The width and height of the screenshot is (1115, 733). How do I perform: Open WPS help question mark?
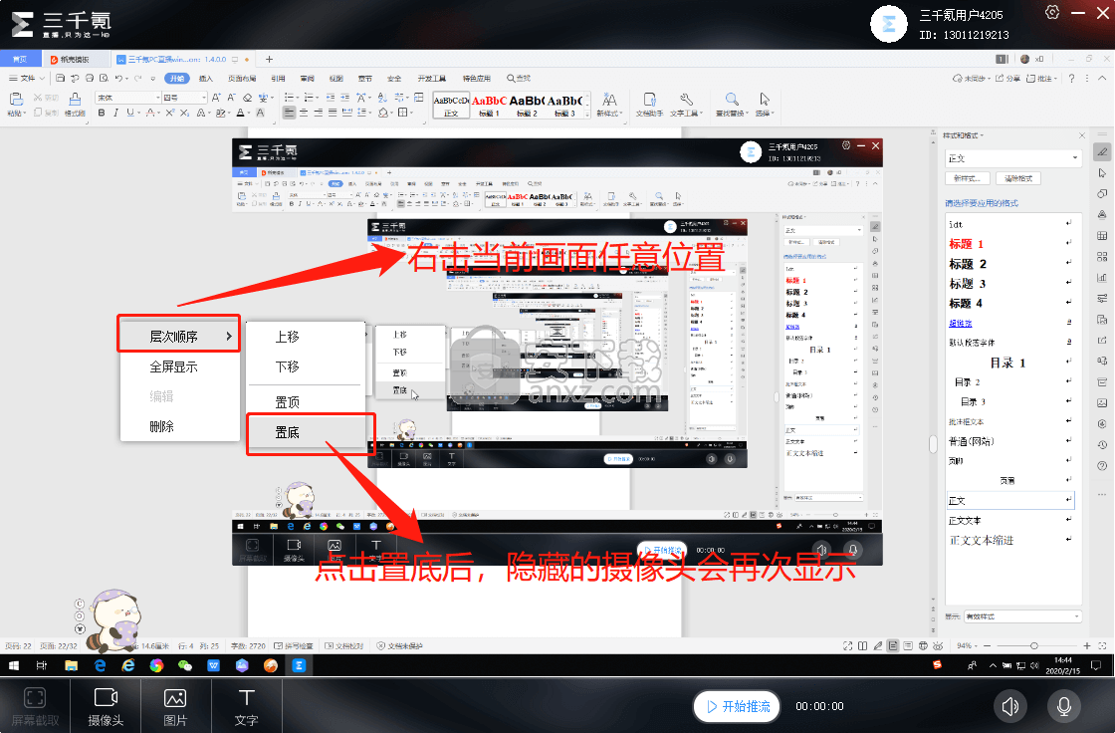[x=1071, y=79]
